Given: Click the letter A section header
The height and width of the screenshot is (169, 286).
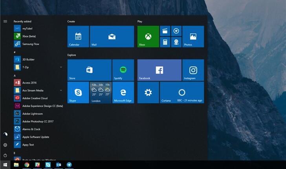Looking at the screenshot, I should pos(15,75).
